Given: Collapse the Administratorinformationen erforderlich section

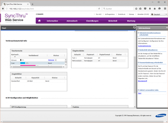Looking at the screenshot, I should (139, 33).
